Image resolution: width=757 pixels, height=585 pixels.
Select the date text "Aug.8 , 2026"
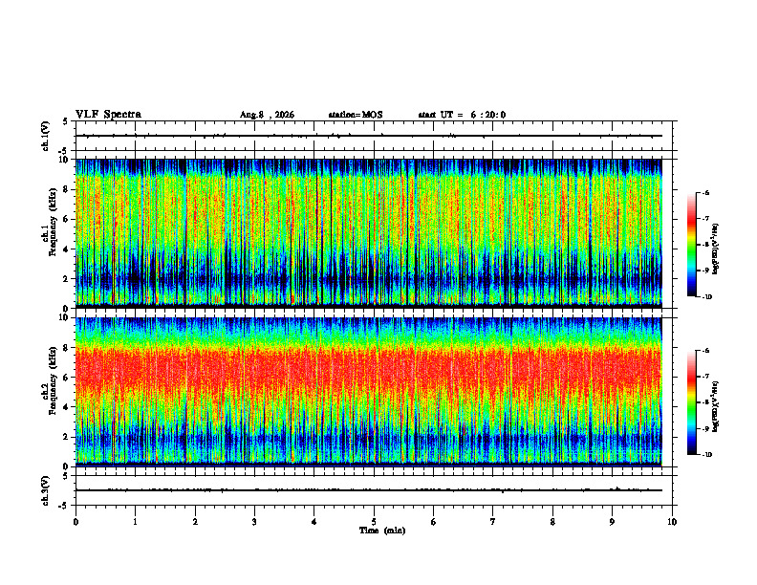pos(267,115)
